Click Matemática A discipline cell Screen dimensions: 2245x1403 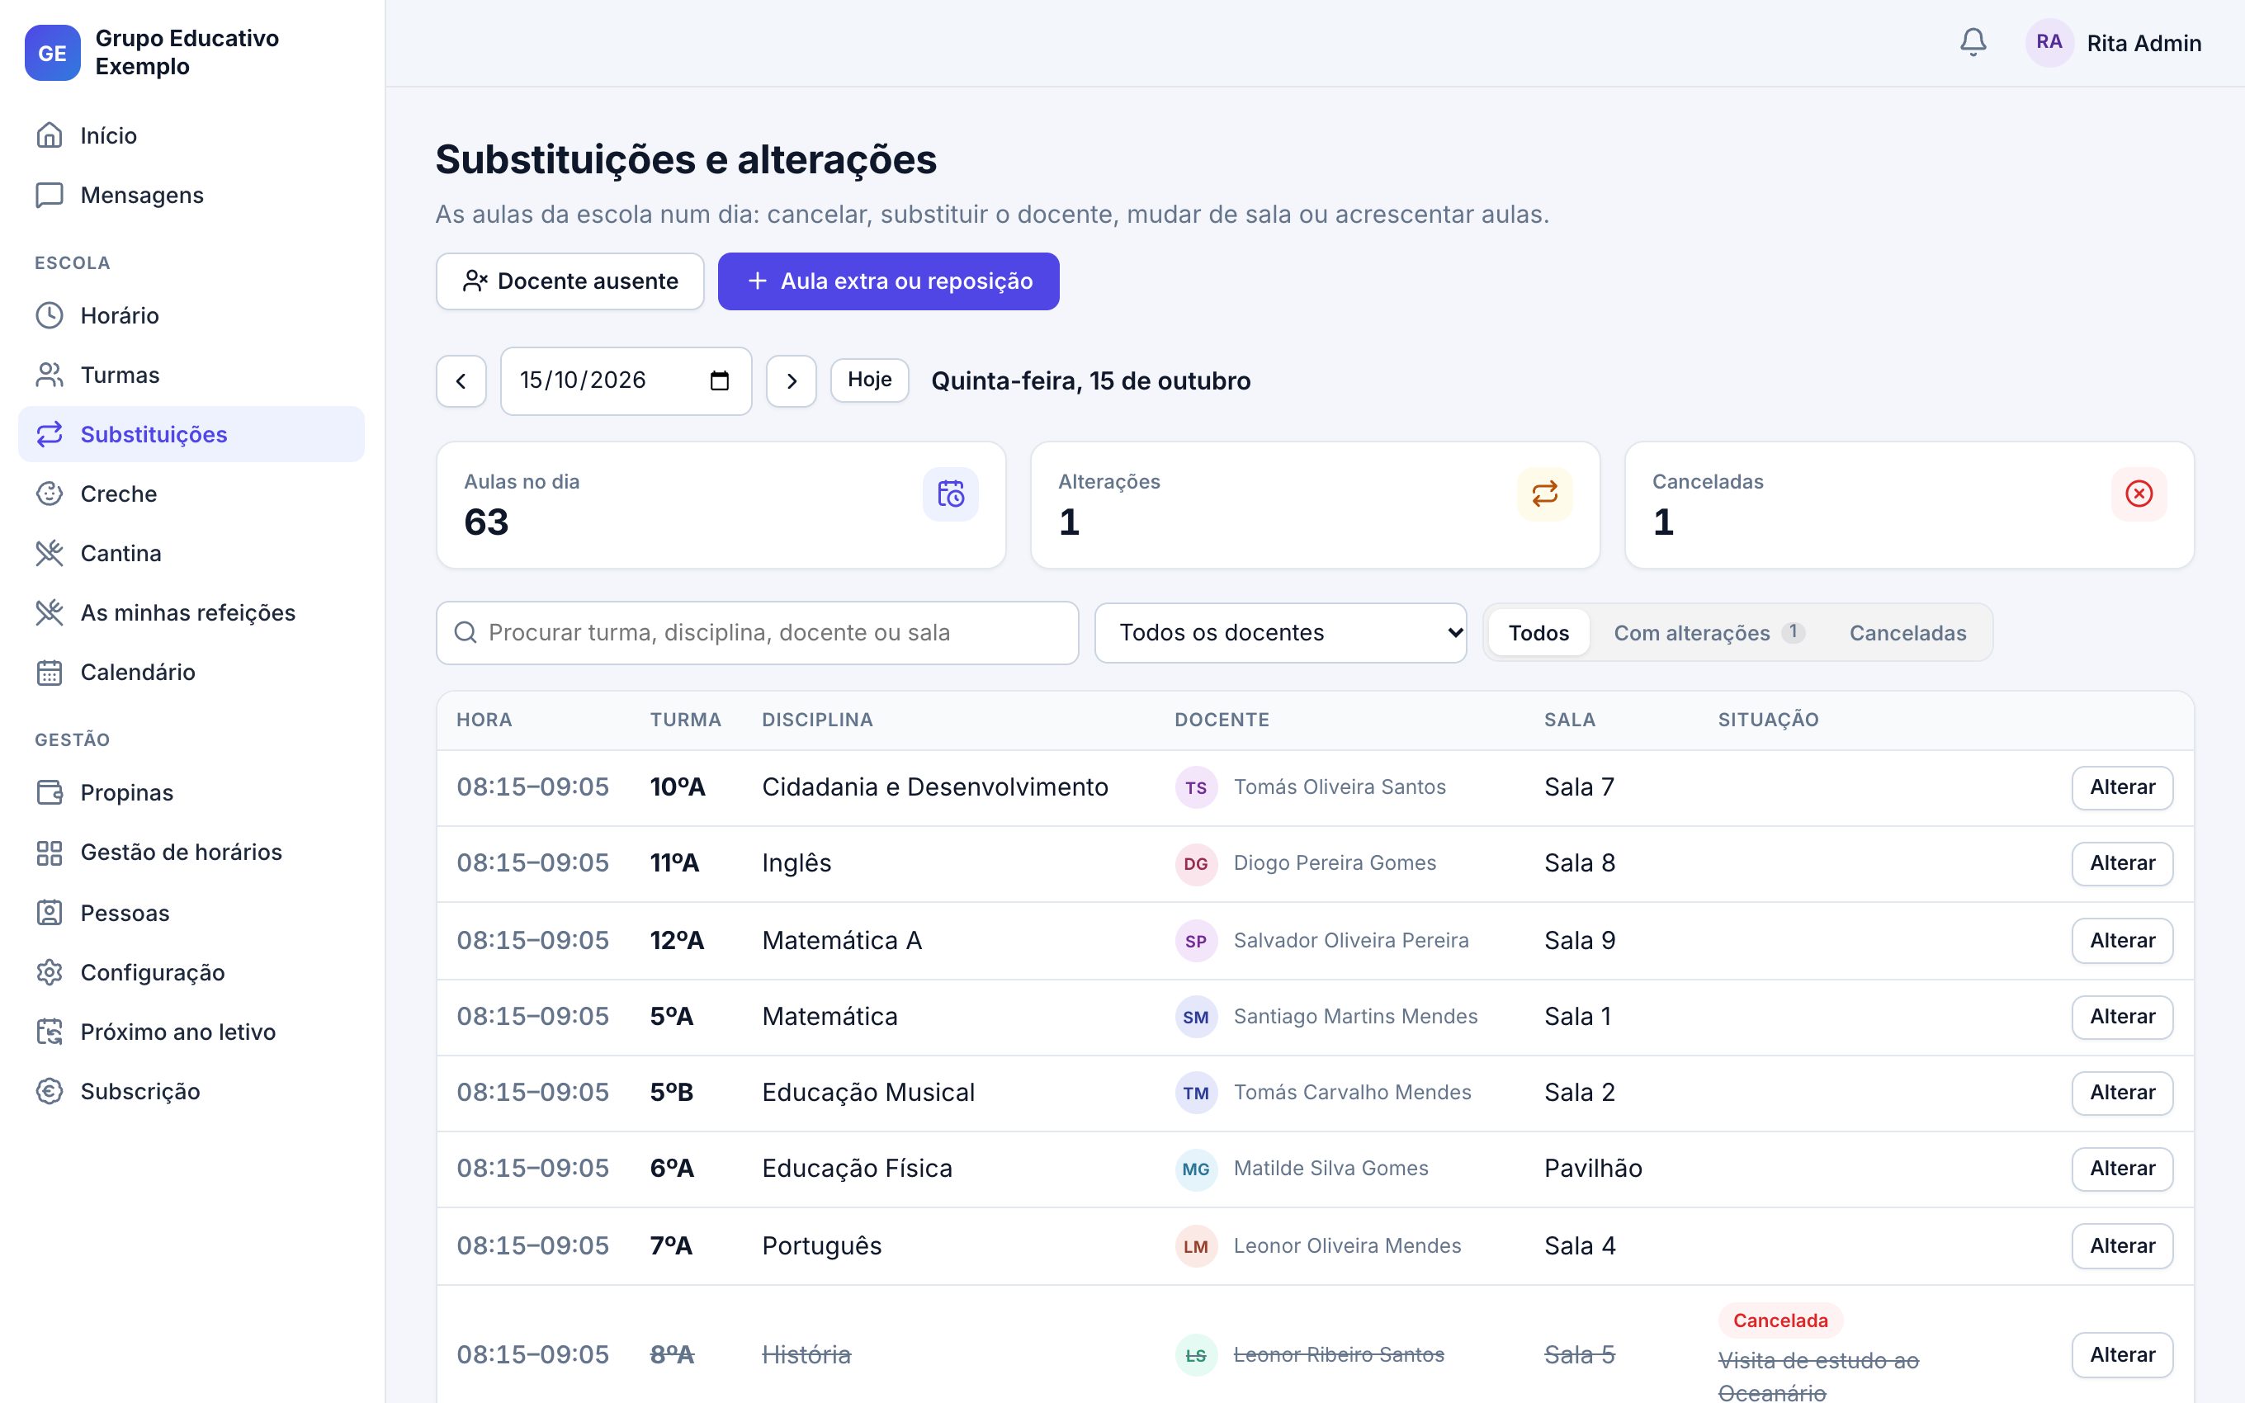[x=841, y=941]
